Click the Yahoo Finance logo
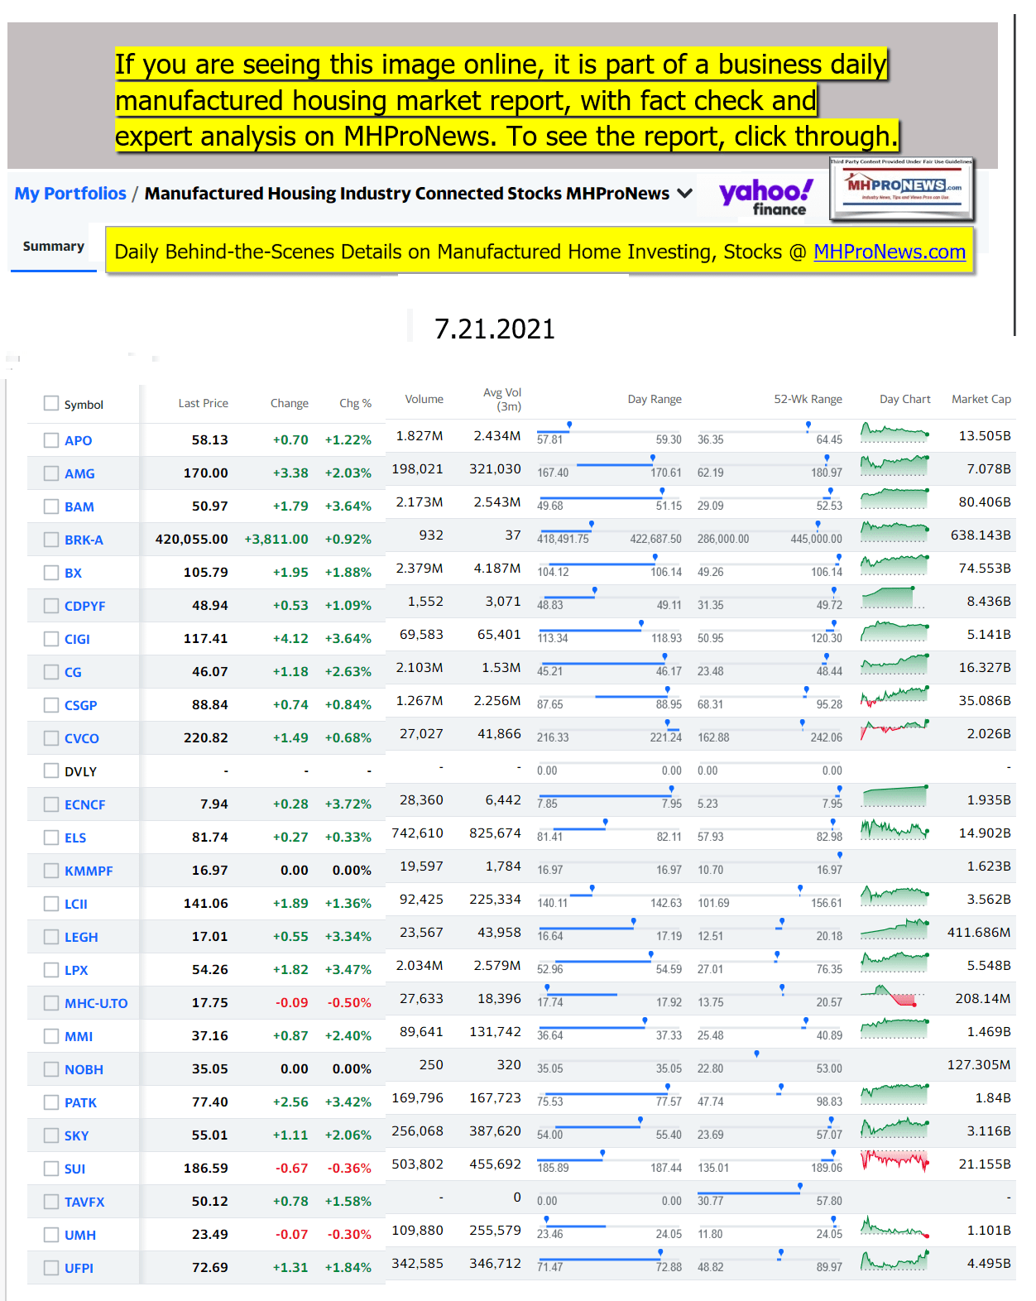1036x1301 pixels. coord(765,197)
